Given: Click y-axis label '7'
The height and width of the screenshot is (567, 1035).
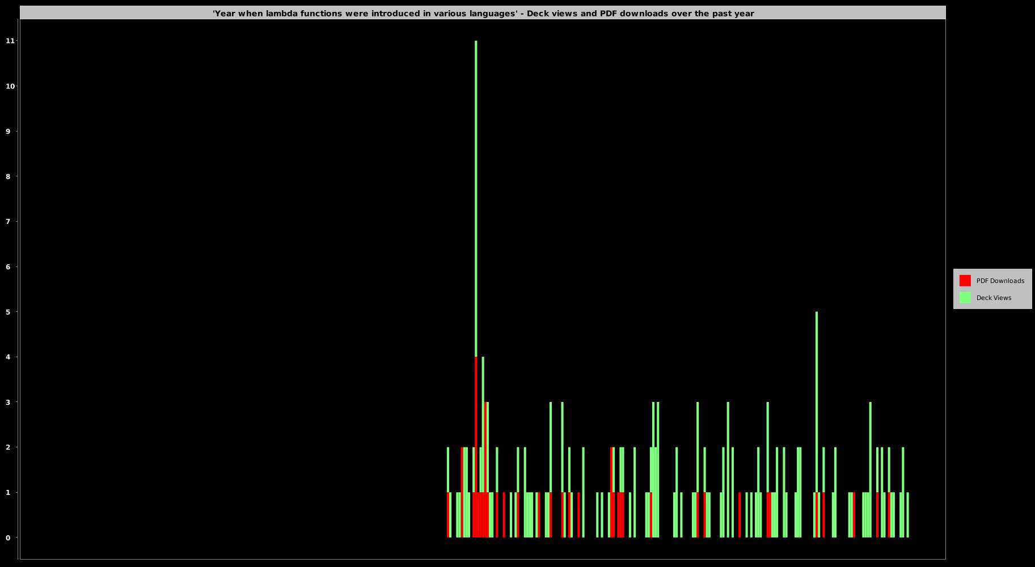Looking at the screenshot, I should coord(8,222).
